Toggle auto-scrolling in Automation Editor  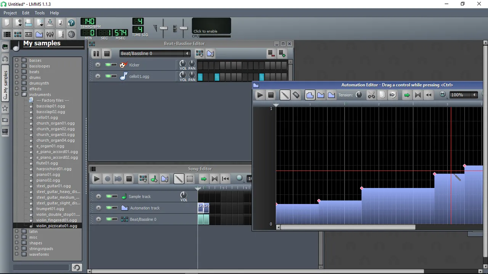point(407,95)
